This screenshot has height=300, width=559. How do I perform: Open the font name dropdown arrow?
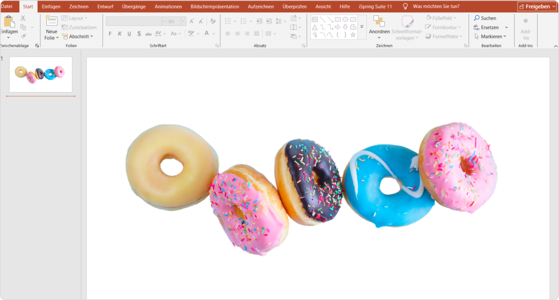tap(164, 21)
